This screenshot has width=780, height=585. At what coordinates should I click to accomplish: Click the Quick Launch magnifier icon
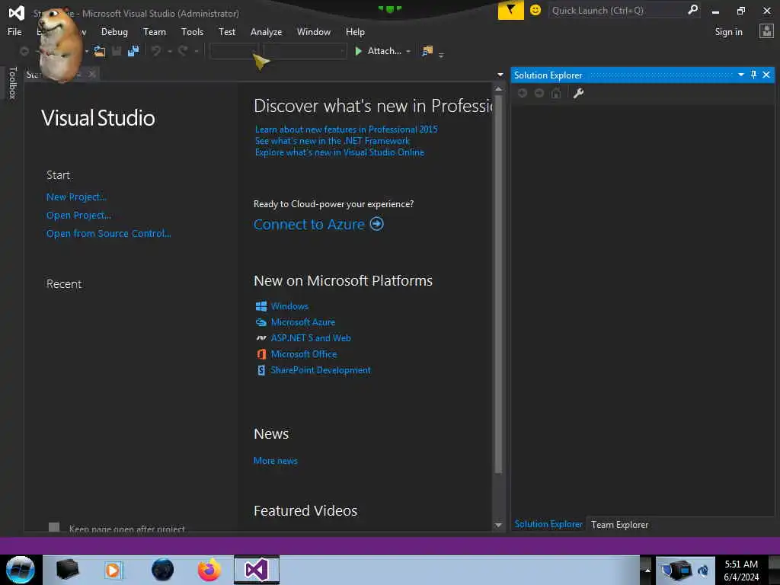(692, 10)
